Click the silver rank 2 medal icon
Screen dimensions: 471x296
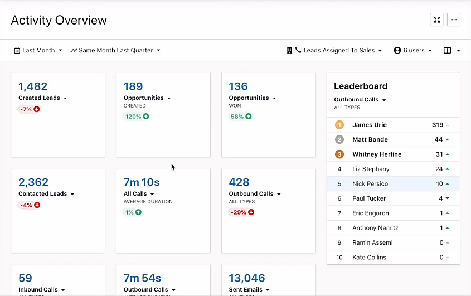coord(339,139)
